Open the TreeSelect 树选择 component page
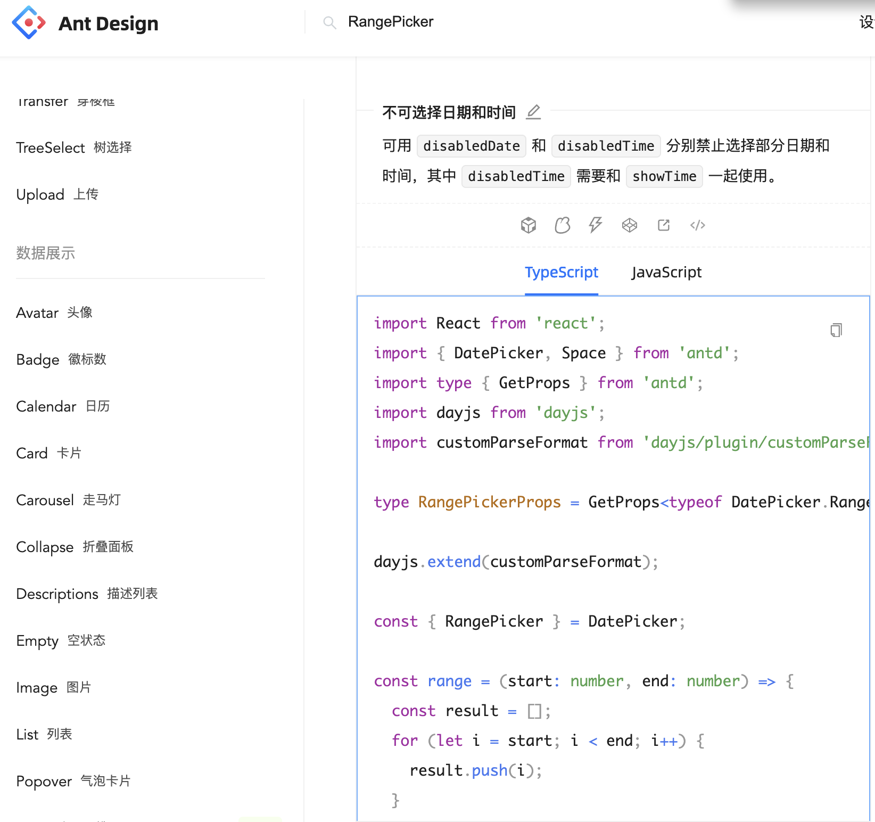This screenshot has width=875, height=822. click(x=74, y=147)
